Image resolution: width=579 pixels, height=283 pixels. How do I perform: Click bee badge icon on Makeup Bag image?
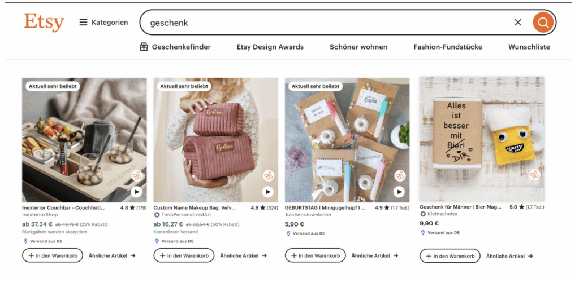pos(269,175)
